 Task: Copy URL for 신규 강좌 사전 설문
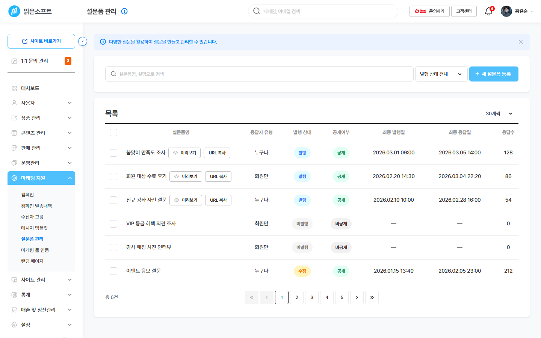(218, 200)
